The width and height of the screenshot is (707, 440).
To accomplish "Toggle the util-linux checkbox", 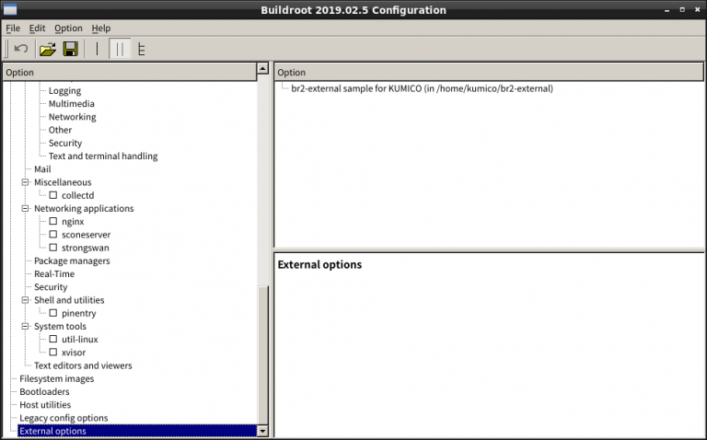I will [53, 340].
